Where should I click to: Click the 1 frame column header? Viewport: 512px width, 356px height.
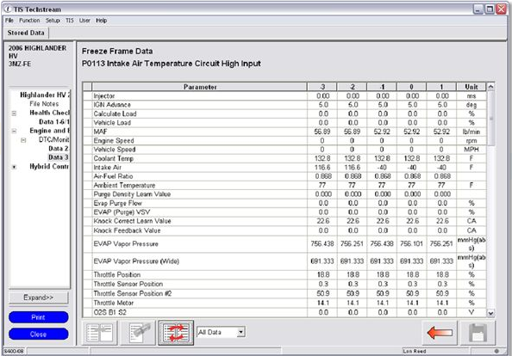click(x=441, y=87)
